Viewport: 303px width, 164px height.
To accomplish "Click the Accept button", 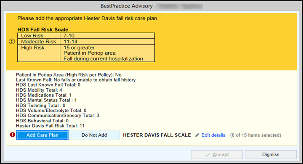I will pyautogui.click(x=217, y=154).
